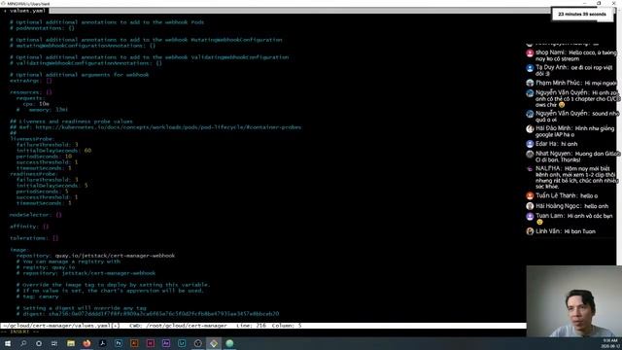
Task: Click the 'initialDelaySeconds: 60' line
Action: click(53, 151)
